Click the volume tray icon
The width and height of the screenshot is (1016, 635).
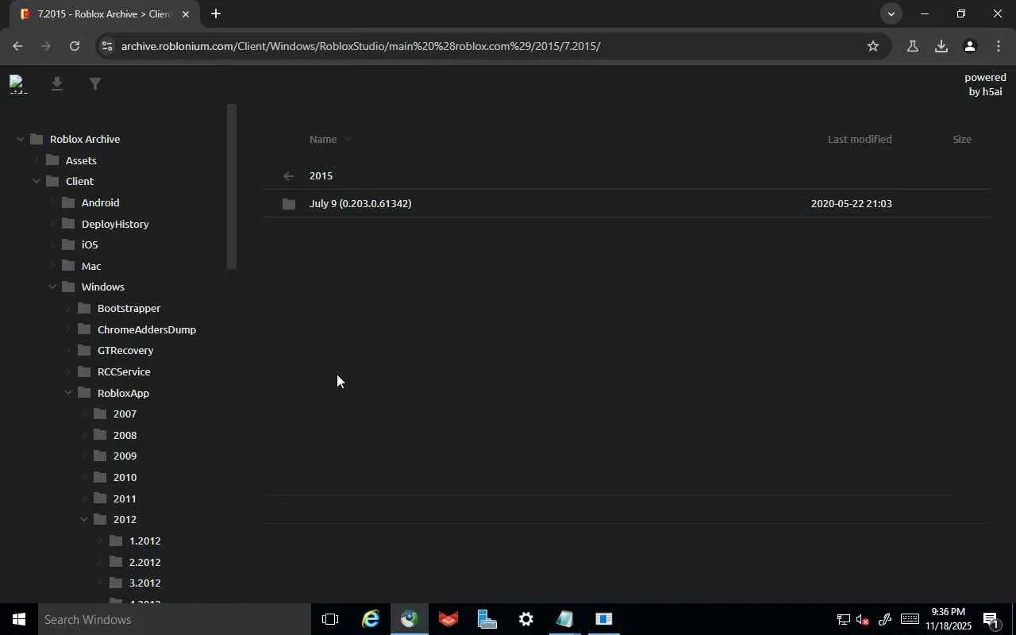[863, 619]
